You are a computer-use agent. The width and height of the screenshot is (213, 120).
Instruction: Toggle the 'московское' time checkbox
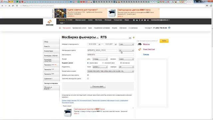tap(121, 63)
